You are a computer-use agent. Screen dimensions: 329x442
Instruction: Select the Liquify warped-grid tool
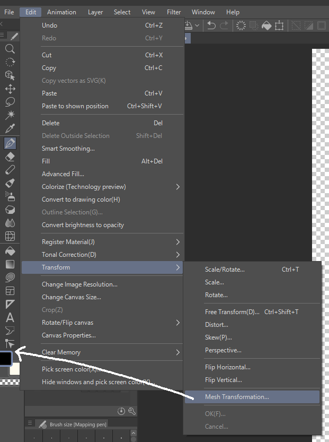[10, 236]
